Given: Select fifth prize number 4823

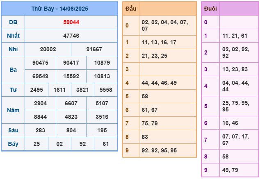Looking at the screenshot, I should [71, 117].
